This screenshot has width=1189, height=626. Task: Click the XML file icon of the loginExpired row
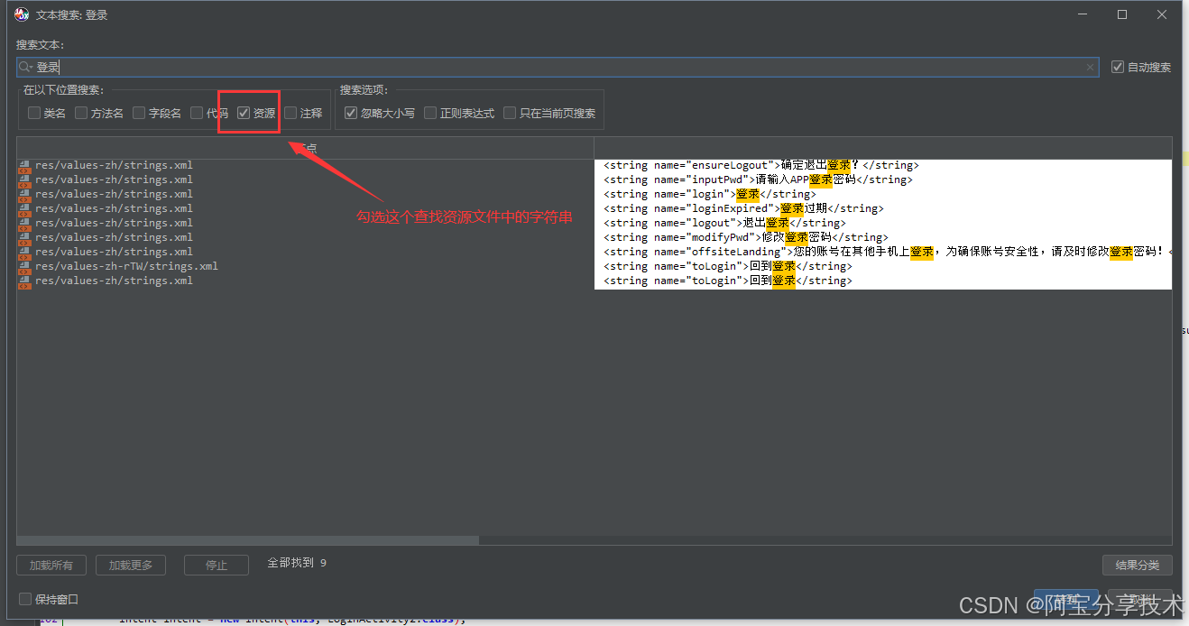coord(24,209)
